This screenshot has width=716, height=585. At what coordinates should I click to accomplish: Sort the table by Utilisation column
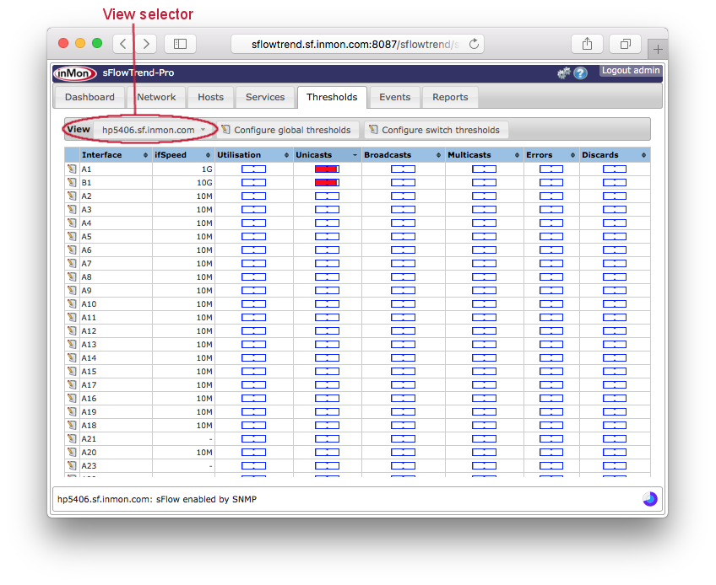pos(253,155)
